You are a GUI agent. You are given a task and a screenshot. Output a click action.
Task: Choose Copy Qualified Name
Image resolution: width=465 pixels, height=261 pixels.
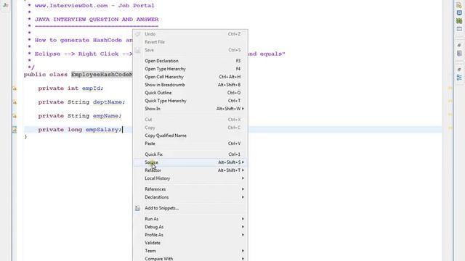pos(190,136)
